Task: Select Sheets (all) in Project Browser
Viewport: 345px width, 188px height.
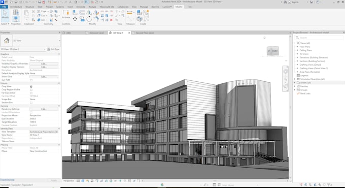Action: point(305,83)
